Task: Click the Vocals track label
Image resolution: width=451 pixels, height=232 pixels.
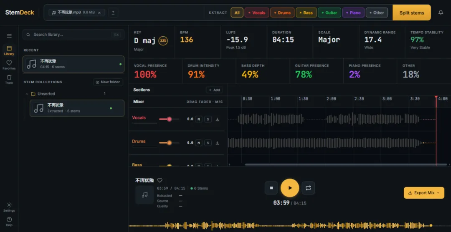Action: 139,117
